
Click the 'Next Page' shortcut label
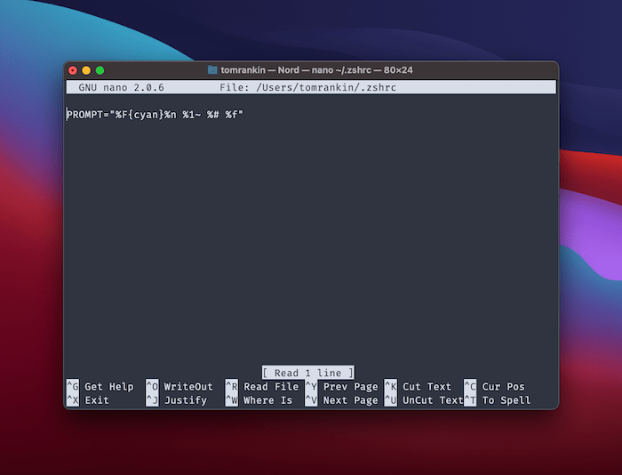pyautogui.click(x=351, y=400)
